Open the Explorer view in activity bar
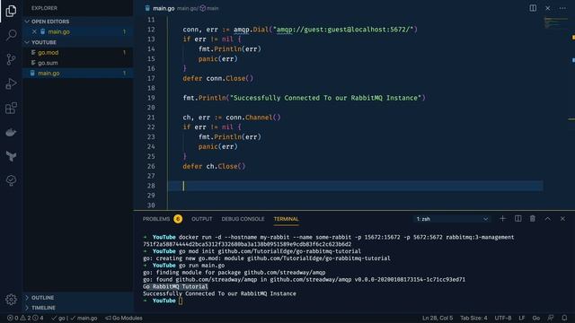The width and height of the screenshot is (575, 323). tap(11, 11)
